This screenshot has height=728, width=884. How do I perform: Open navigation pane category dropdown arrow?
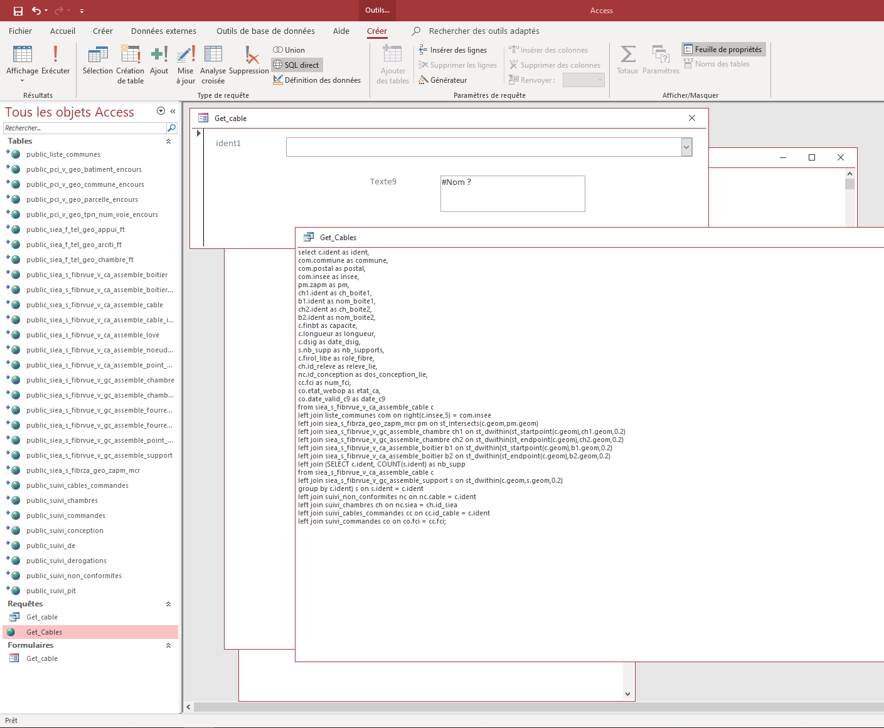coord(161,111)
